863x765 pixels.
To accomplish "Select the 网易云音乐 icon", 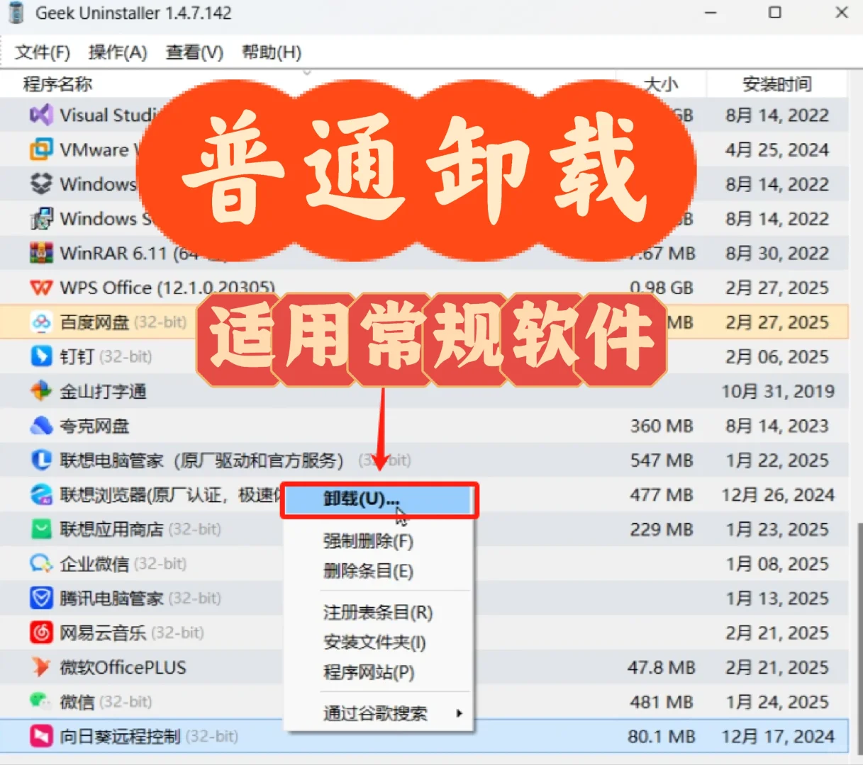I will pos(40,633).
